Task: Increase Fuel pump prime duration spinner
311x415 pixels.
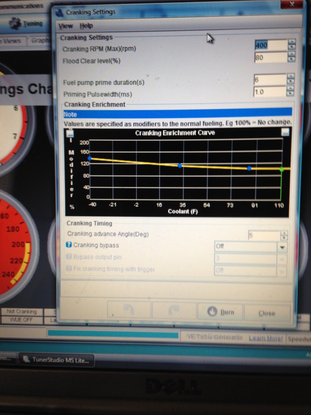Action: (x=290, y=76)
